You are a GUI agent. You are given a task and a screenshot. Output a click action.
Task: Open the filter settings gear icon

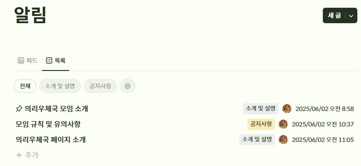point(128,86)
